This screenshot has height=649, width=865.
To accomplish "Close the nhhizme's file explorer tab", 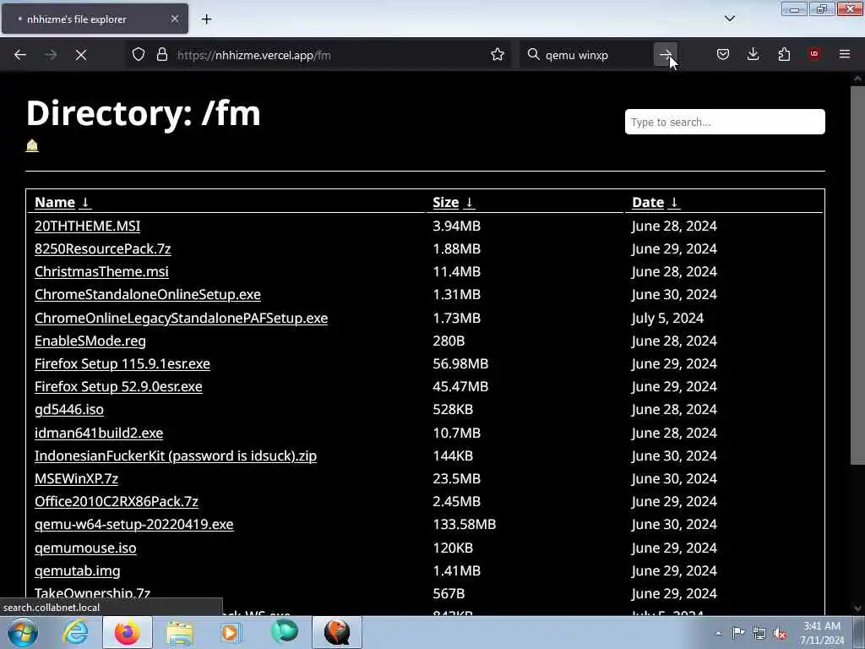I will click(175, 19).
